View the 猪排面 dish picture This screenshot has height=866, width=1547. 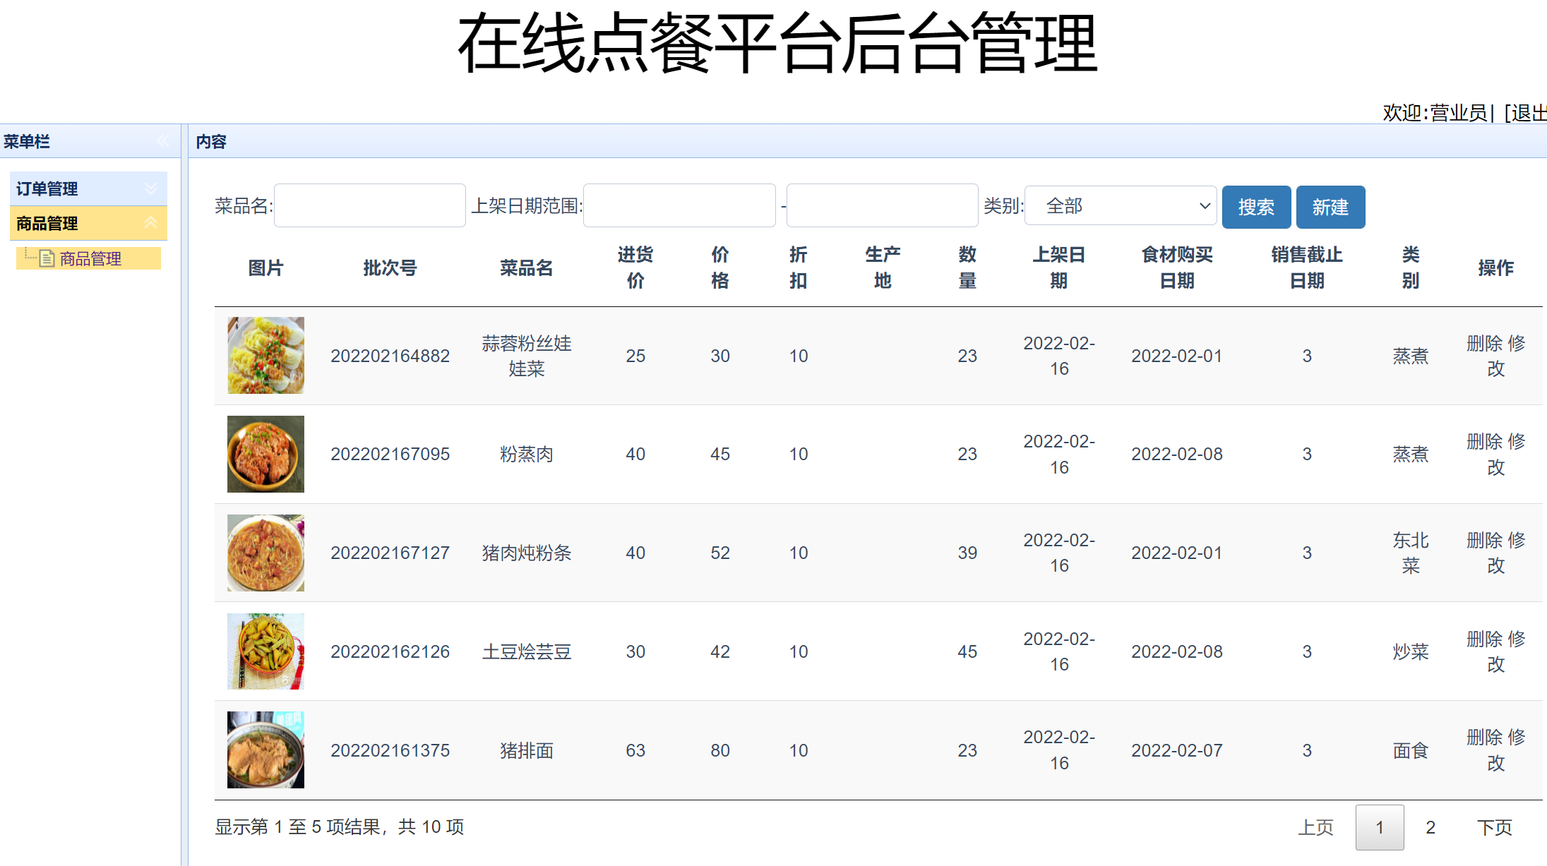pyautogui.click(x=265, y=750)
